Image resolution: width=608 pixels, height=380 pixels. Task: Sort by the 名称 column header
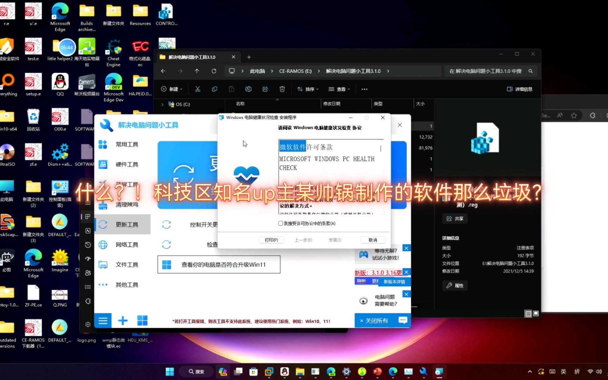tap(240, 103)
